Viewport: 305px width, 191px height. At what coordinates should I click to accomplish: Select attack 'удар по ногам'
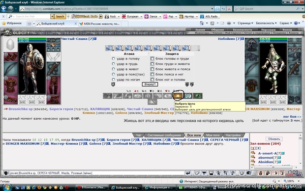click(x=113, y=79)
